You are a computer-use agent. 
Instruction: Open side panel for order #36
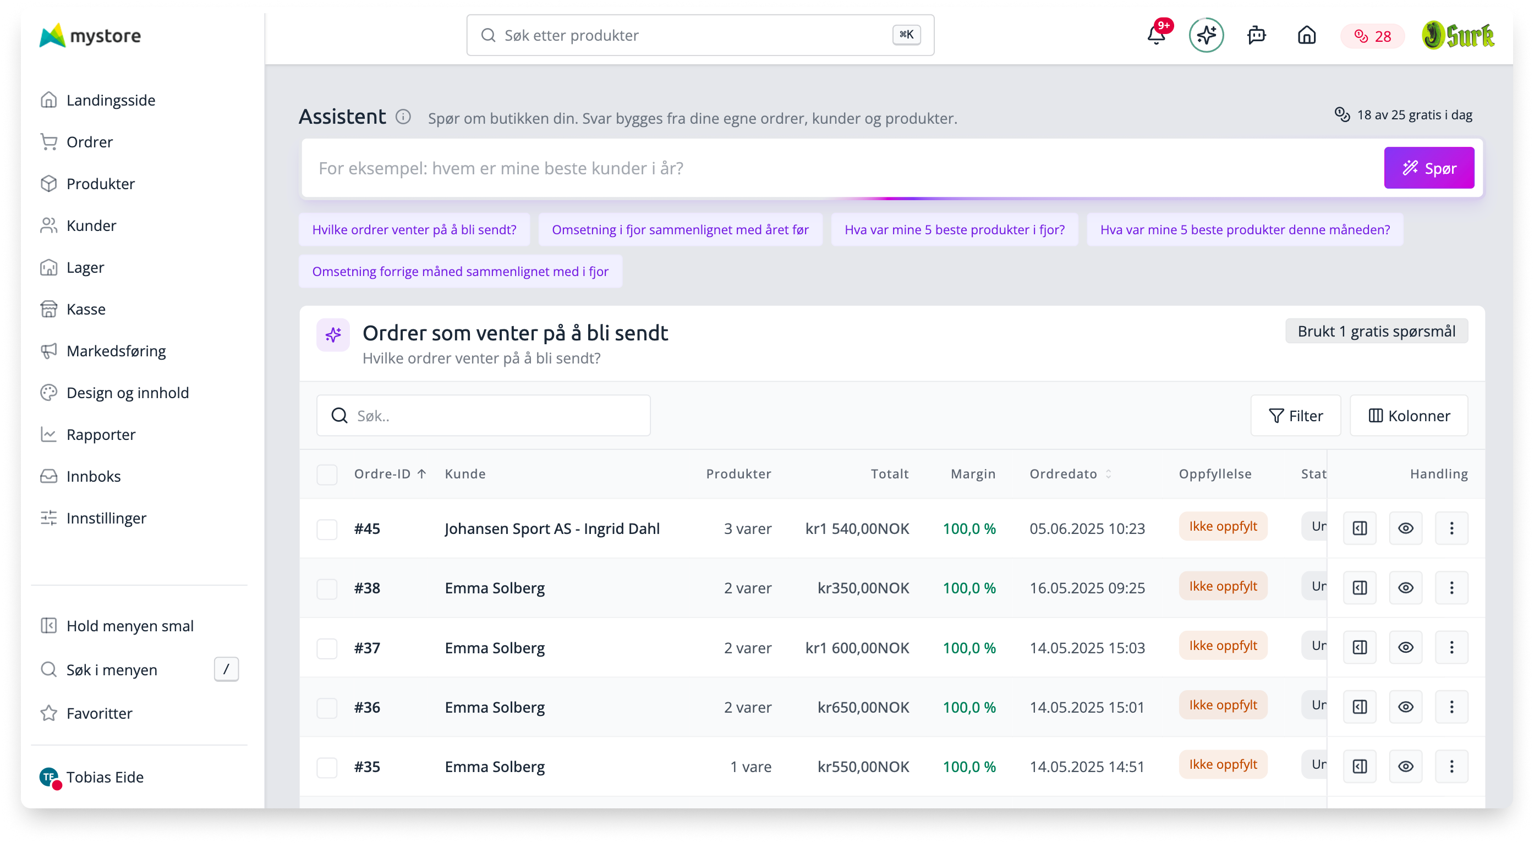[x=1360, y=707]
